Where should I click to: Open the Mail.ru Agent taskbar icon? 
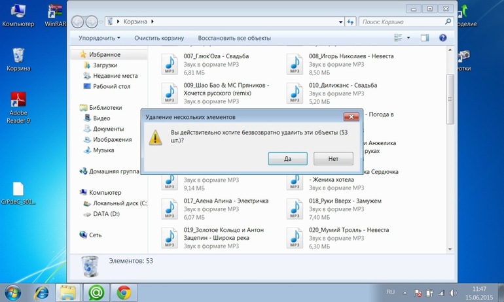click(x=96, y=292)
